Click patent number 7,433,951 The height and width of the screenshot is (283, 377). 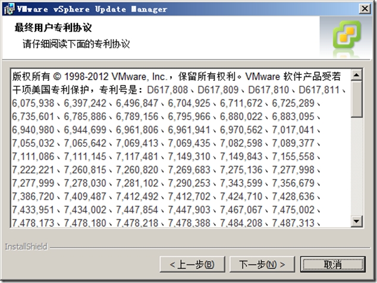click(x=33, y=210)
